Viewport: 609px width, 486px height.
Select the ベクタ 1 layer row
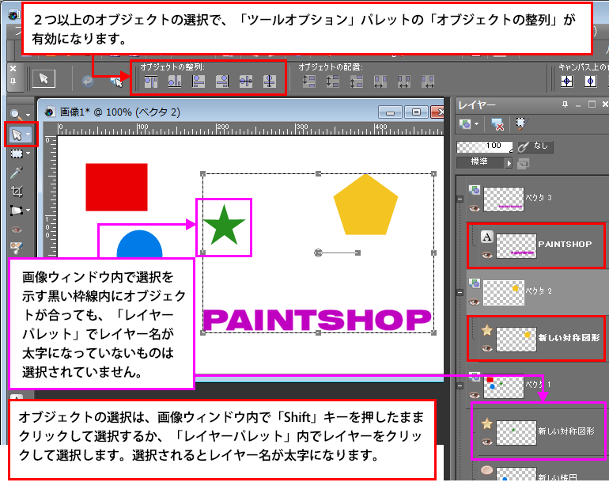pos(538,385)
